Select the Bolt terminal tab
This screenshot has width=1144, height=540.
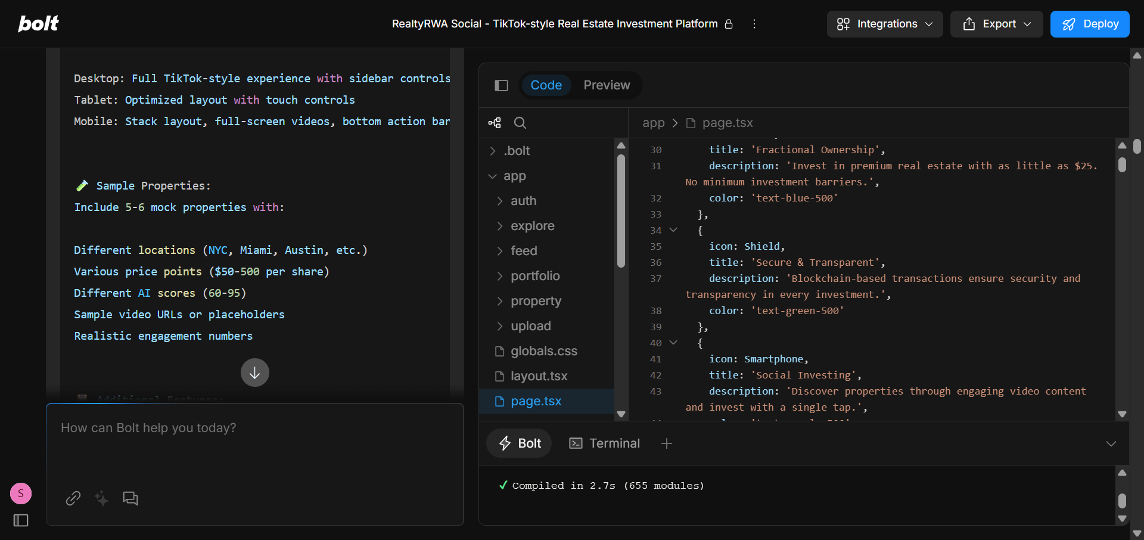[520, 443]
